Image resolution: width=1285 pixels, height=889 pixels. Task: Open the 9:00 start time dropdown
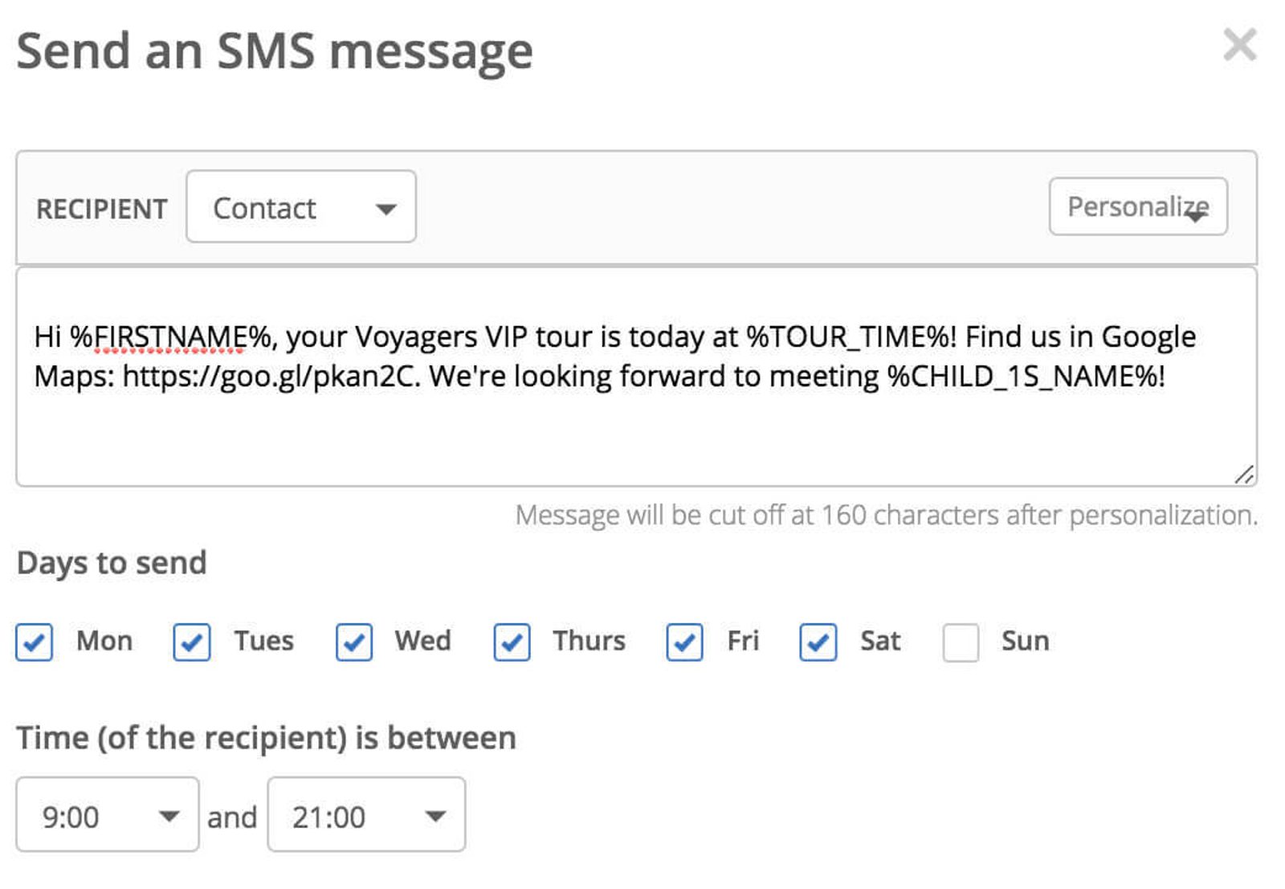(x=107, y=816)
